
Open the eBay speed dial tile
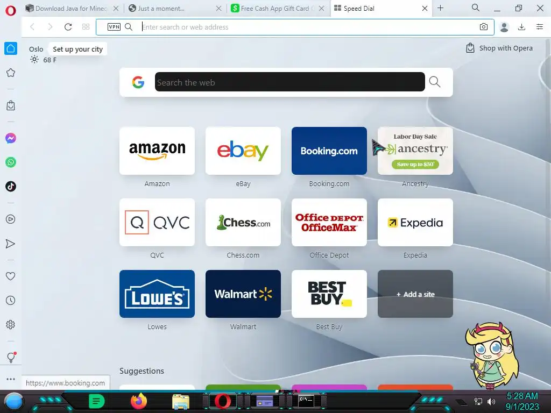(x=243, y=151)
